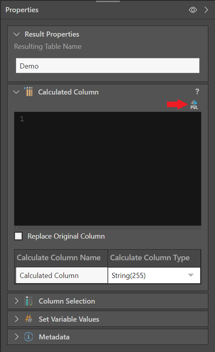Collapse the Calculated Column section chevron
Viewport: 215px width, 352px height.
pos(17,92)
